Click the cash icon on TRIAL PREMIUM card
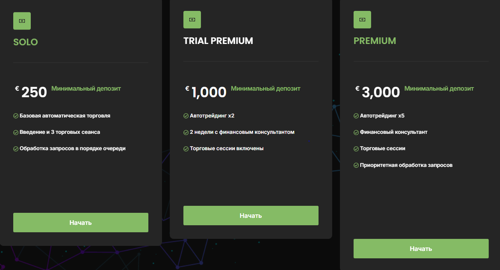The image size is (500, 270). [x=192, y=19]
